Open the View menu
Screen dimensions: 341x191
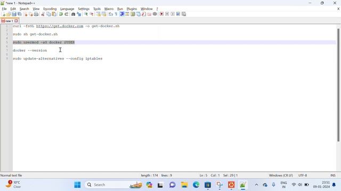tap(36, 9)
